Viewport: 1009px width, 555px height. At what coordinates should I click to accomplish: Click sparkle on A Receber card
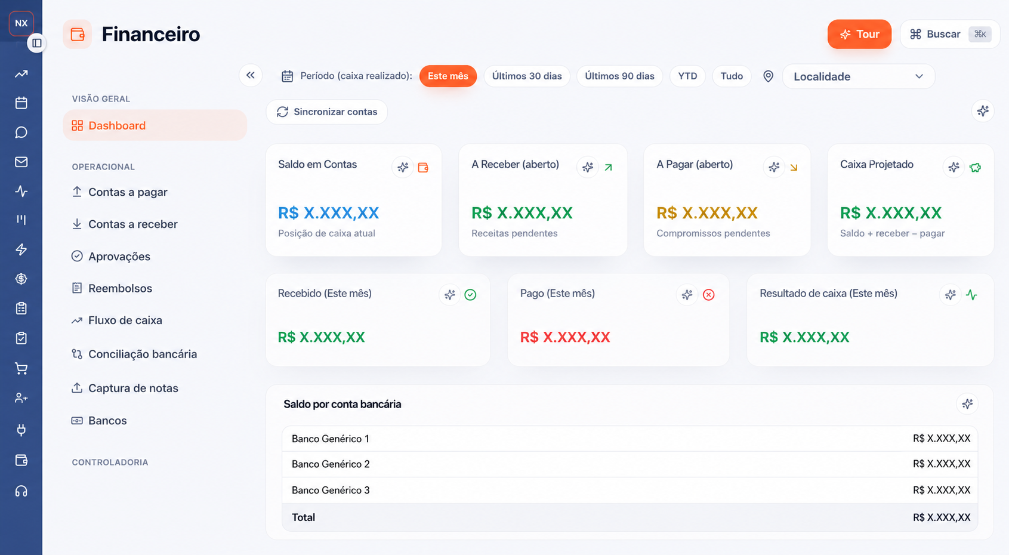[x=588, y=167]
